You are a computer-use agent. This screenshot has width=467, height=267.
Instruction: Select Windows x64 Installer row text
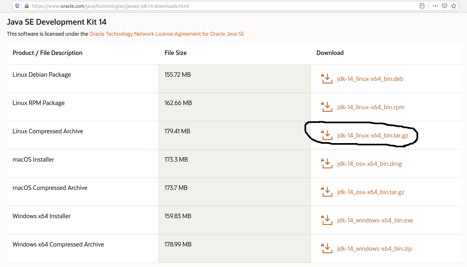(42, 216)
